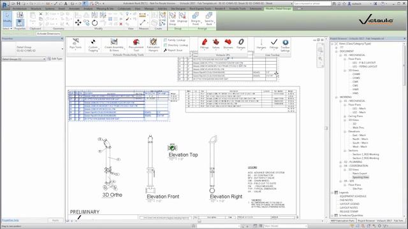Image resolution: width=408 pixels, height=229 pixels.
Task: Click the Elevation Right view title
Action: [x=226, y=197]
